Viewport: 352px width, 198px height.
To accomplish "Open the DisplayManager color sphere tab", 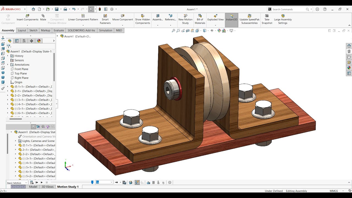I will coord(39,41).
